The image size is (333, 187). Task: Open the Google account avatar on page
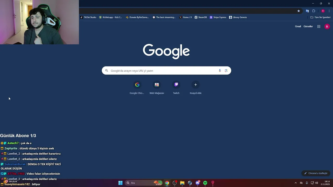click(327, 26)
